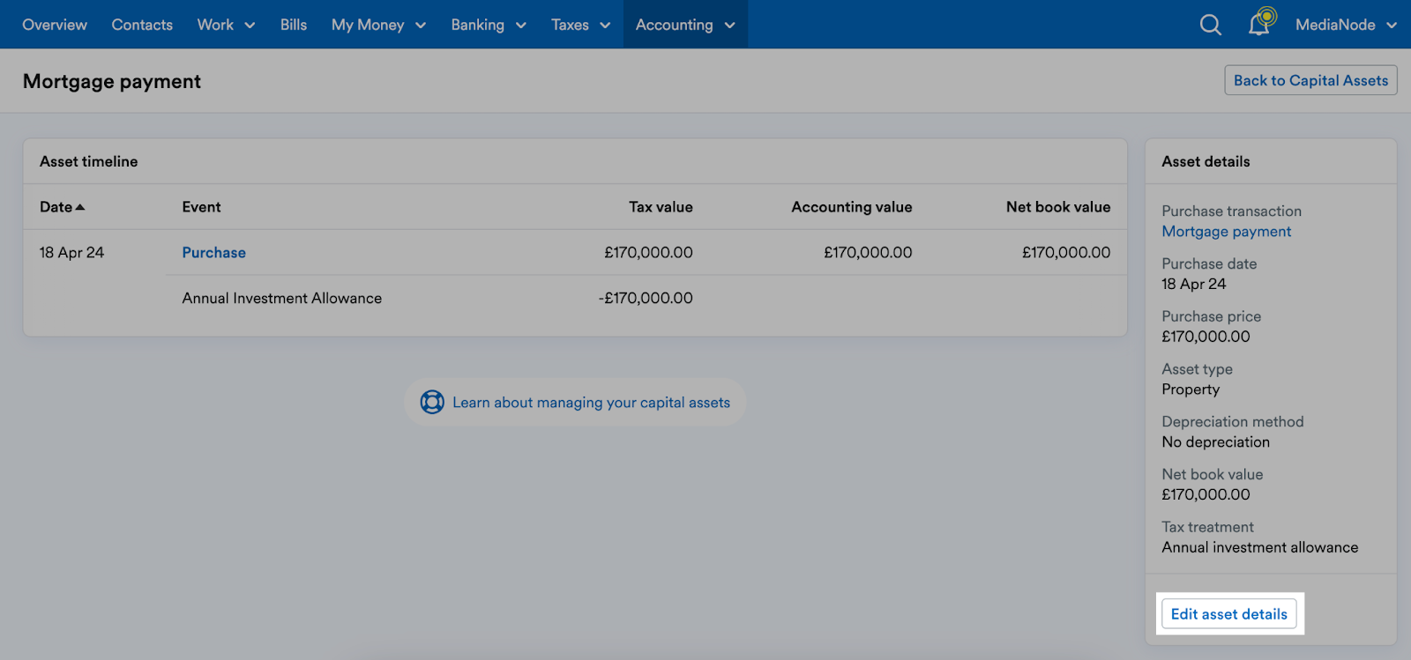
Task: Expand the Taxes menu
Action: (x=580, y=25)
